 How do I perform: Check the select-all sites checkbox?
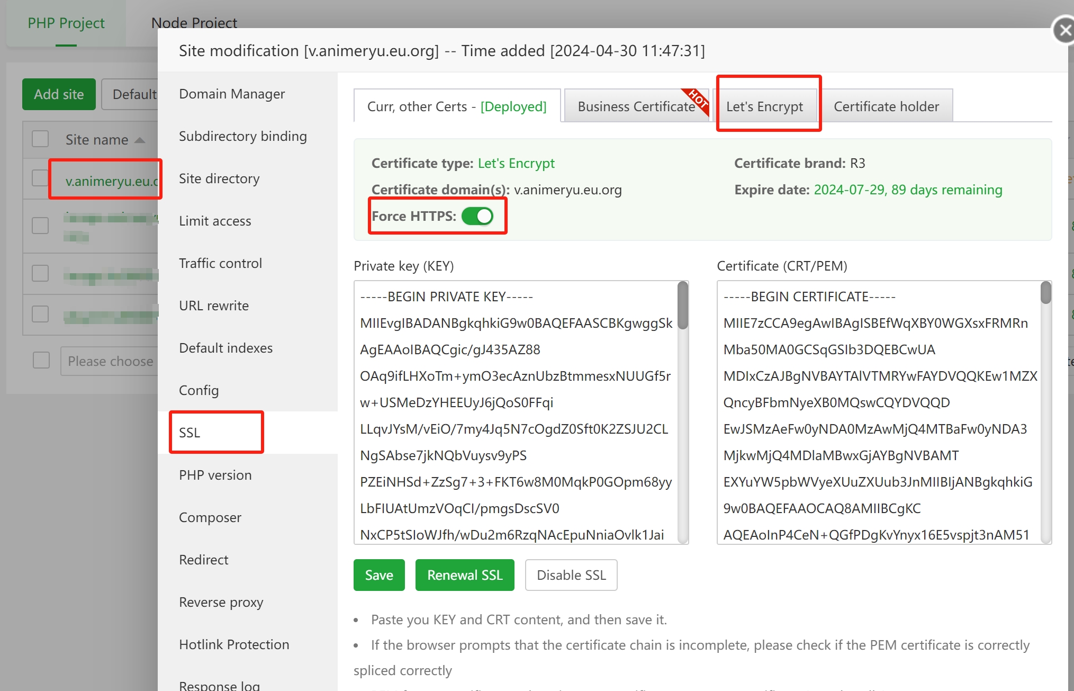40,139
